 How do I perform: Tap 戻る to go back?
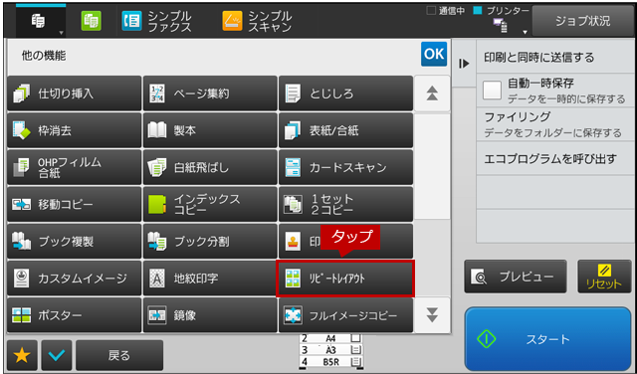click(119, 355)
